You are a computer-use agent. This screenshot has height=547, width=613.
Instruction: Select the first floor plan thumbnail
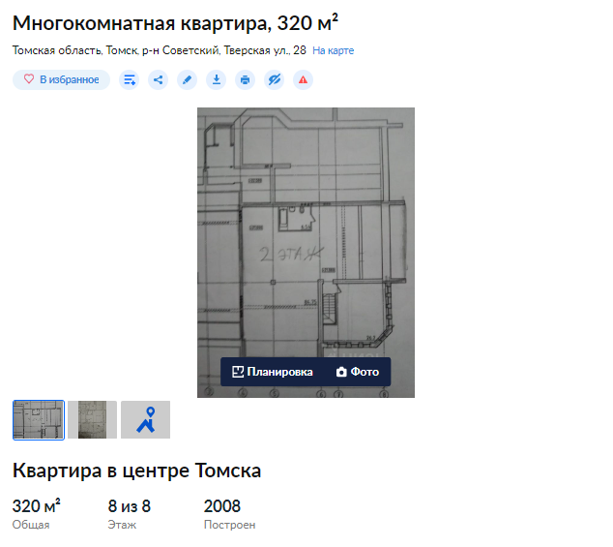coord(39,419)
